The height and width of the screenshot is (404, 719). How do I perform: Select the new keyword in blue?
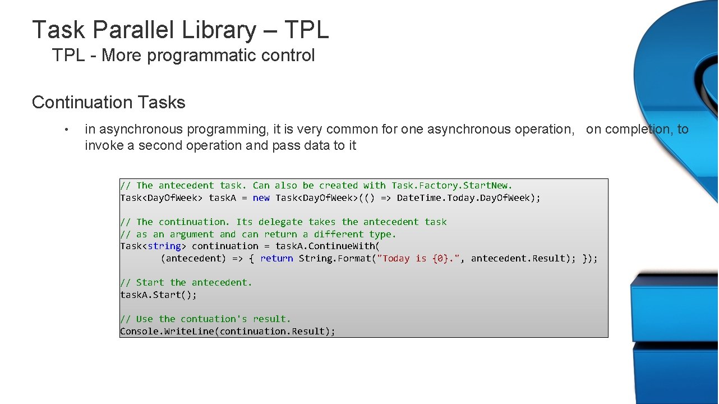pos(261,198)
